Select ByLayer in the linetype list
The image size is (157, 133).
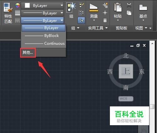click(x=43, y=28)
